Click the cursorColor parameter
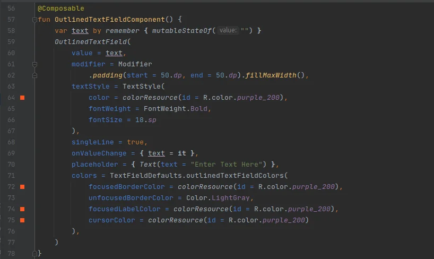Image resolution: width=434 pixels, height=259 pixels. click(x=112, y=220)
